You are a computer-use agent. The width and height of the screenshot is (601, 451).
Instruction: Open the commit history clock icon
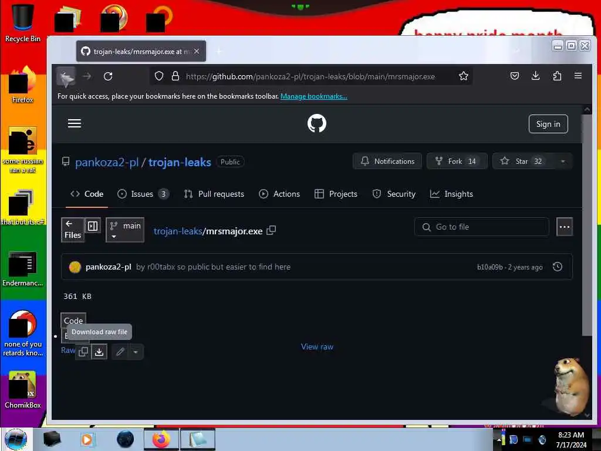(558, 267)
